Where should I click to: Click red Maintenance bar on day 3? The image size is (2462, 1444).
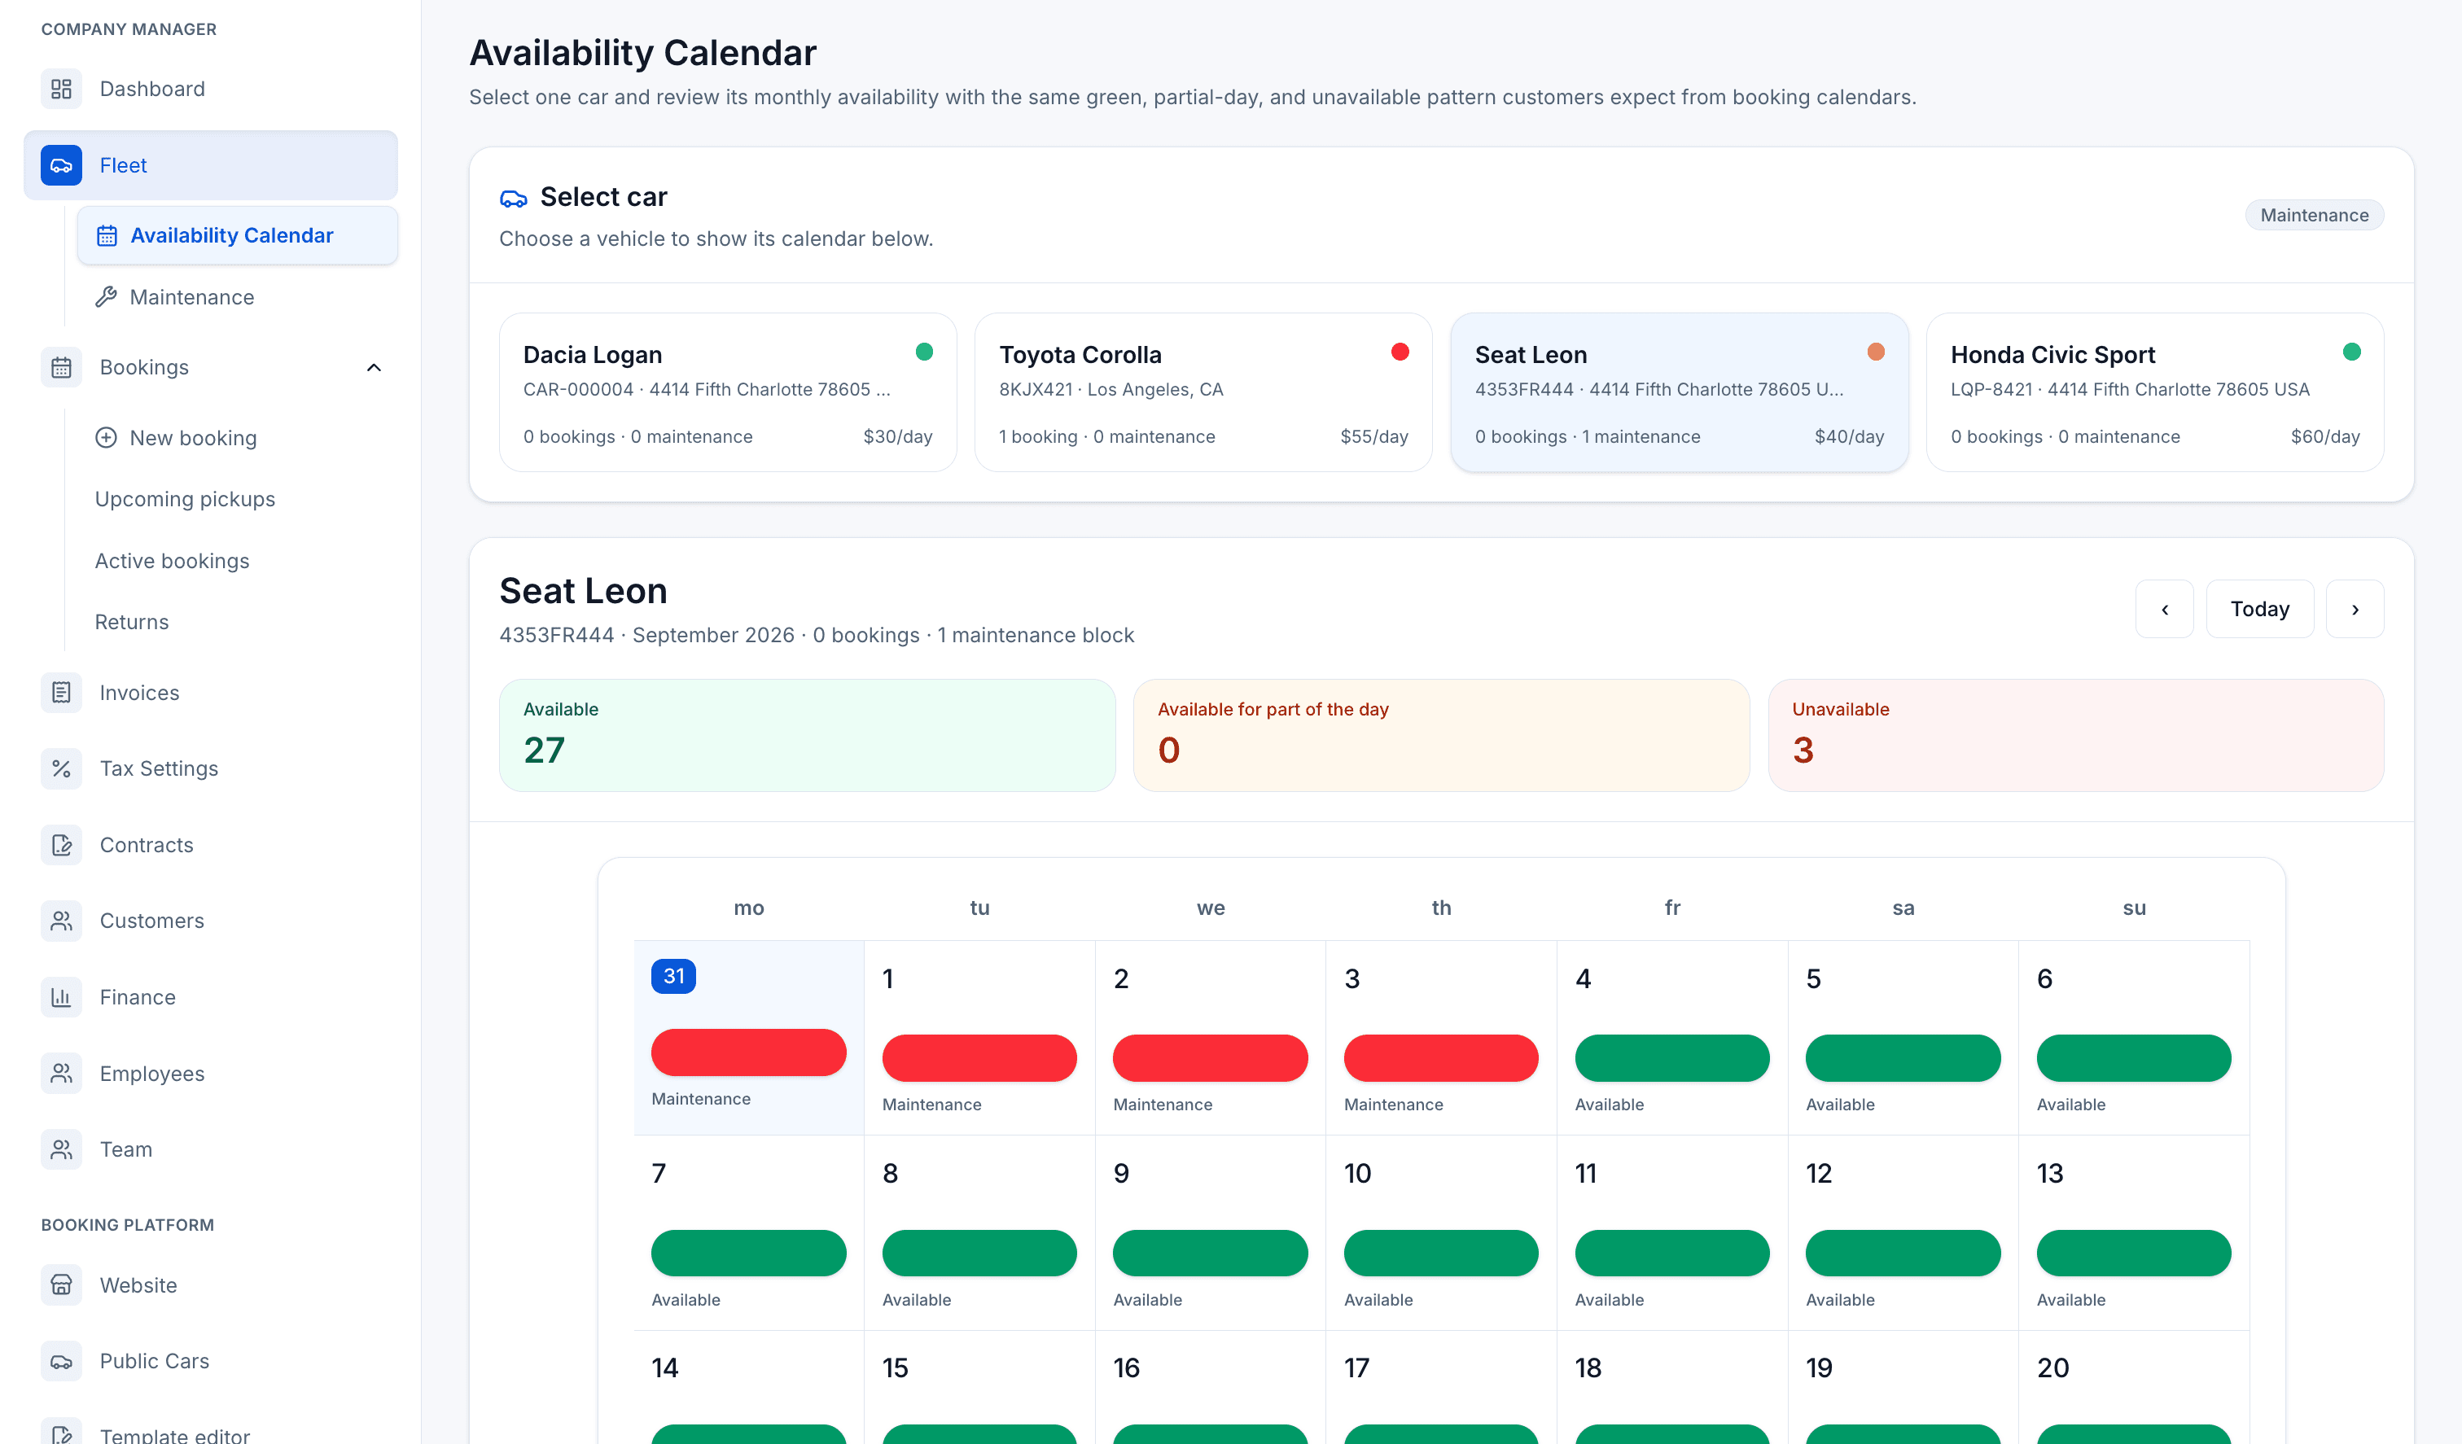pos(1441,1058)
